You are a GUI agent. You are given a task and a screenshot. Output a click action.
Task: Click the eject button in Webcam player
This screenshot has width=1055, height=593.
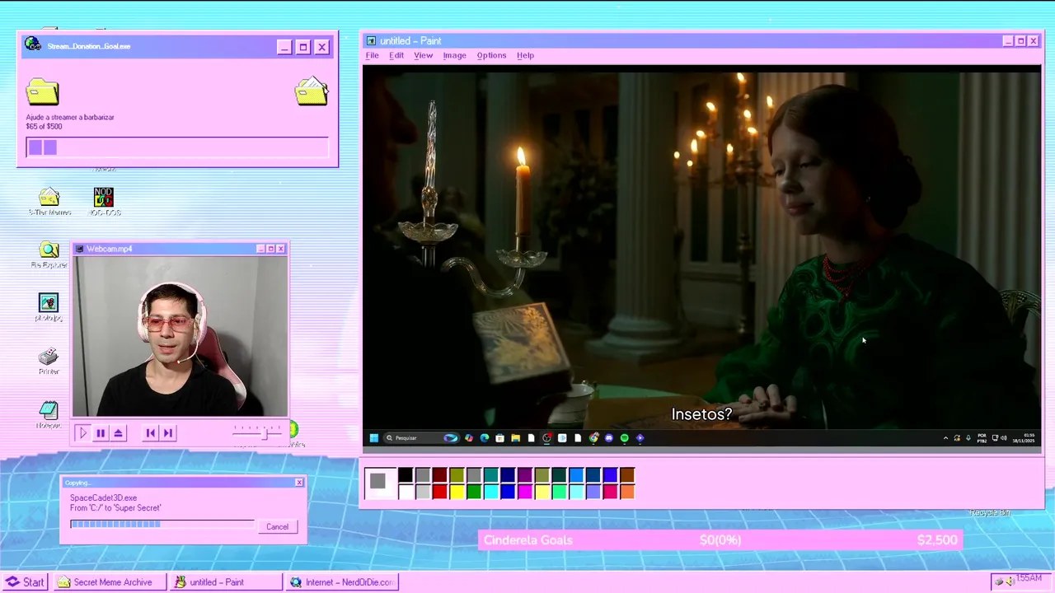point(118,432)
